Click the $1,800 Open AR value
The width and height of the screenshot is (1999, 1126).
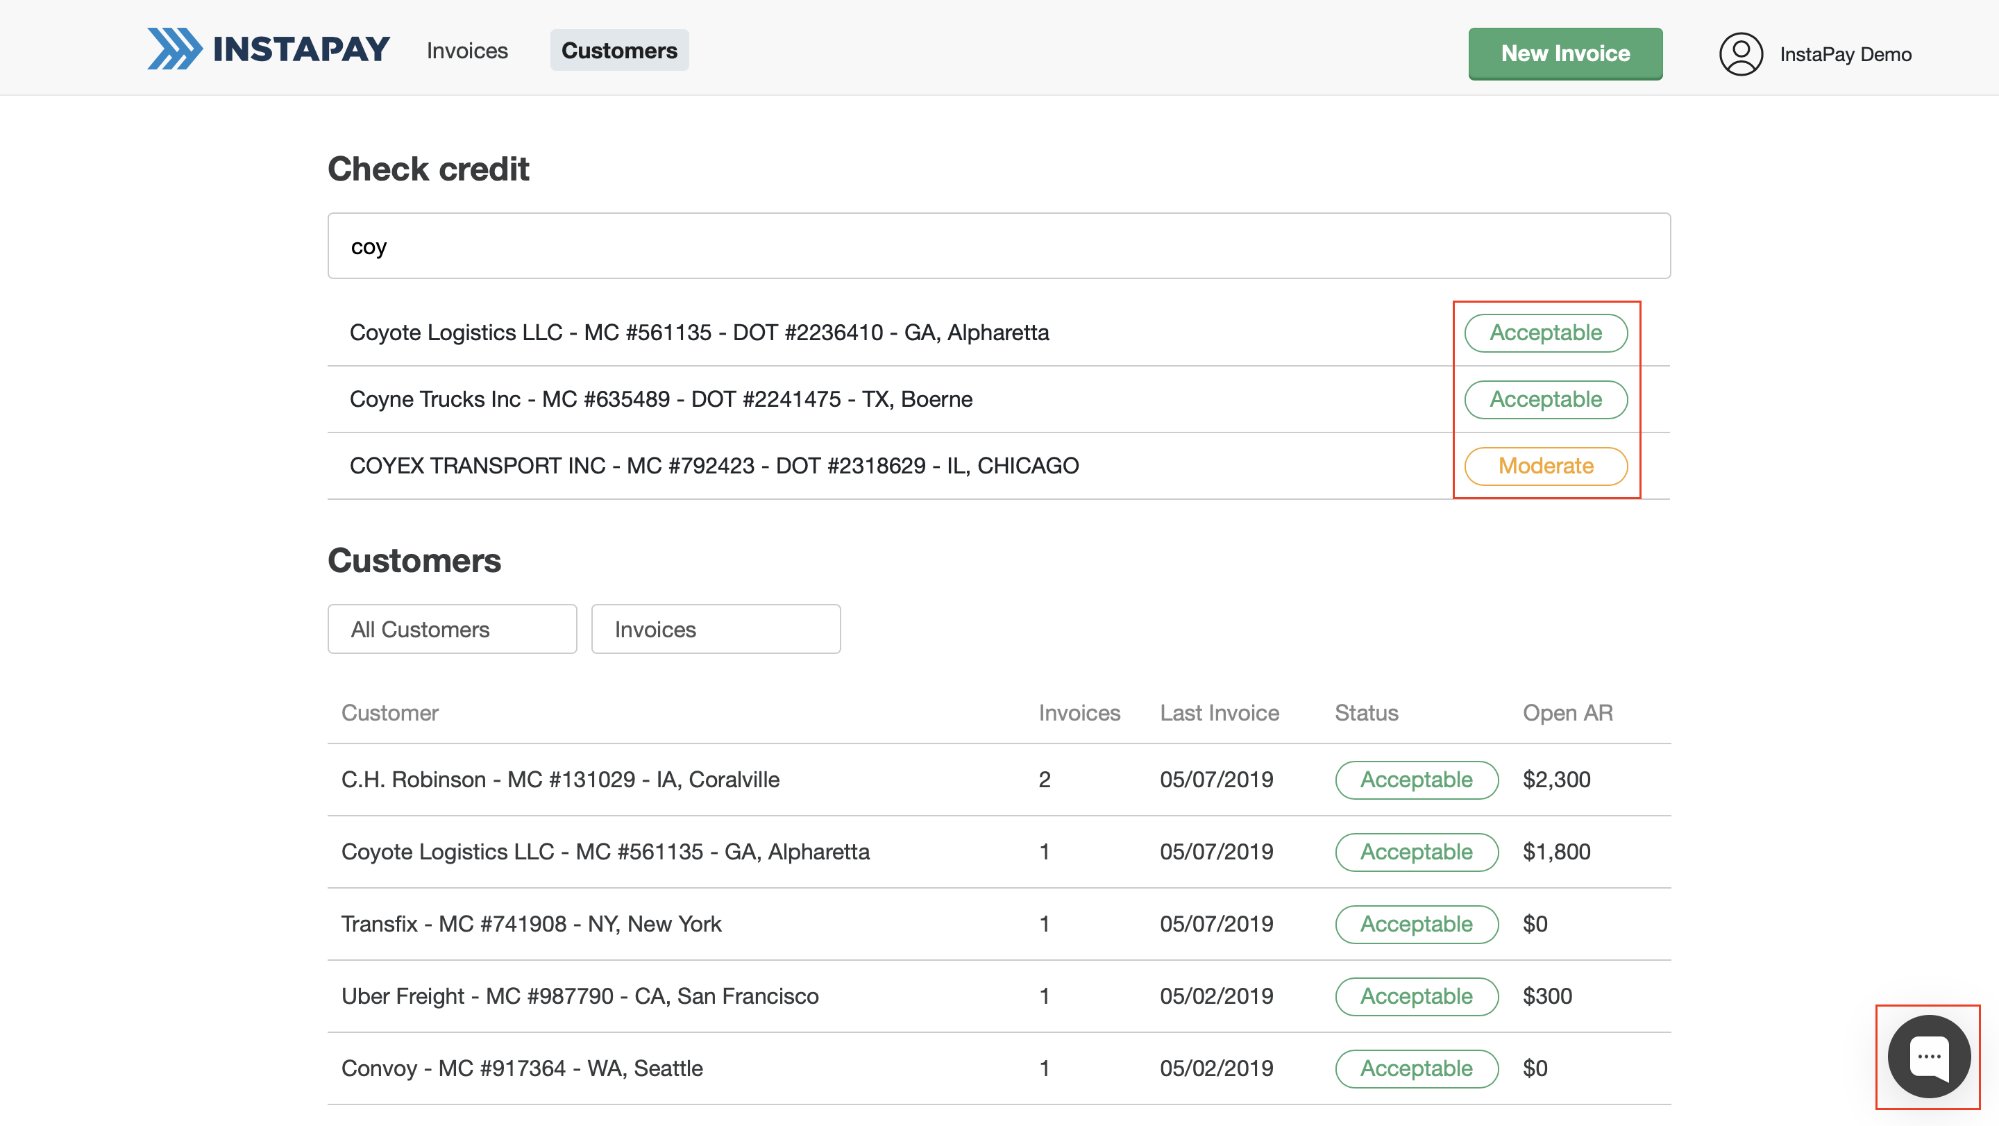(x=1556, y=852)
